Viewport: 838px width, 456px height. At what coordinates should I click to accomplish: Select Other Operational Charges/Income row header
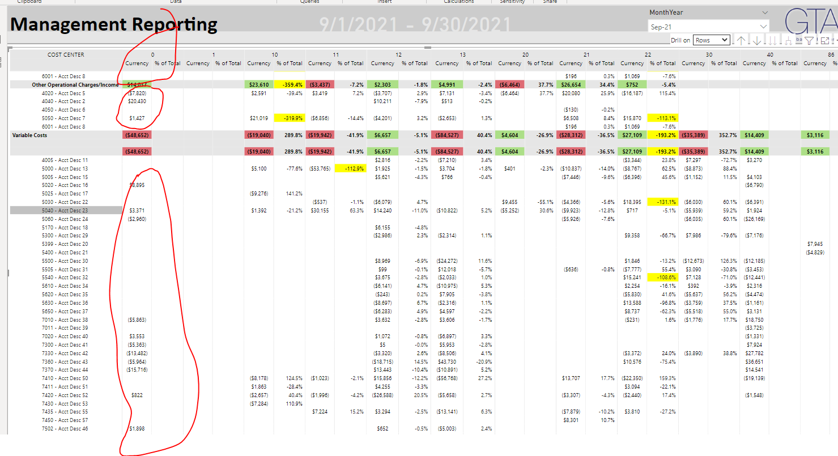click(x=75, y=84)
